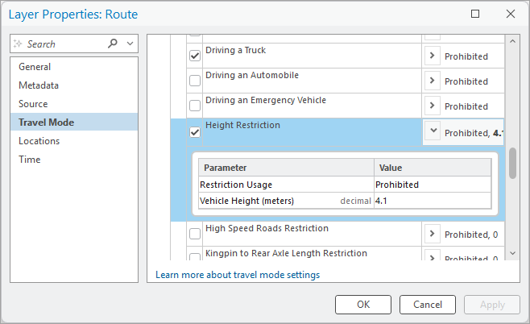The width and height of the screenshot is (530, 324).
Task: Enable the Driving an Automobile checkbox
Action: pyautogui.click(x=195, y=81)
